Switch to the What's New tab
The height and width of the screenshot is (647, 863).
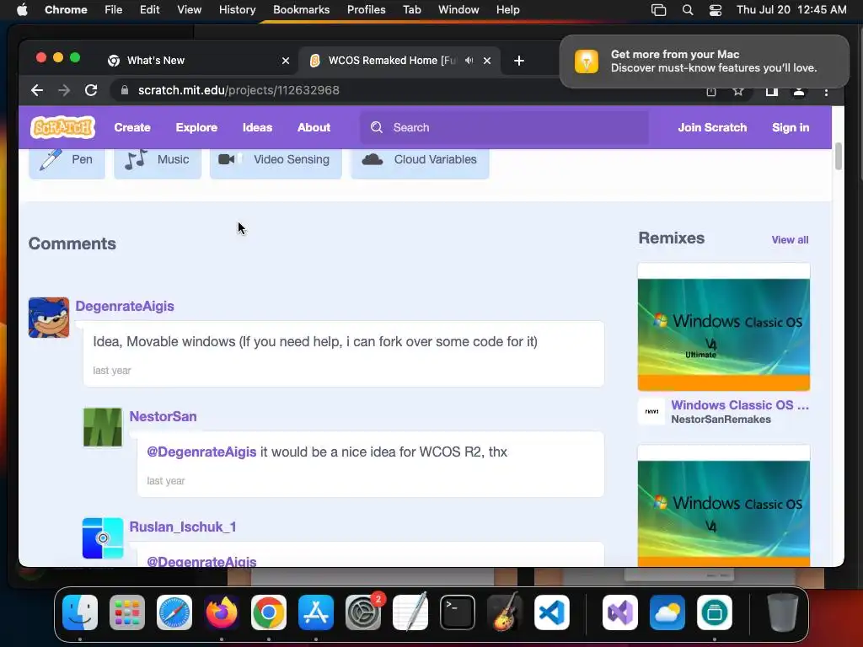tap(198, 61)
